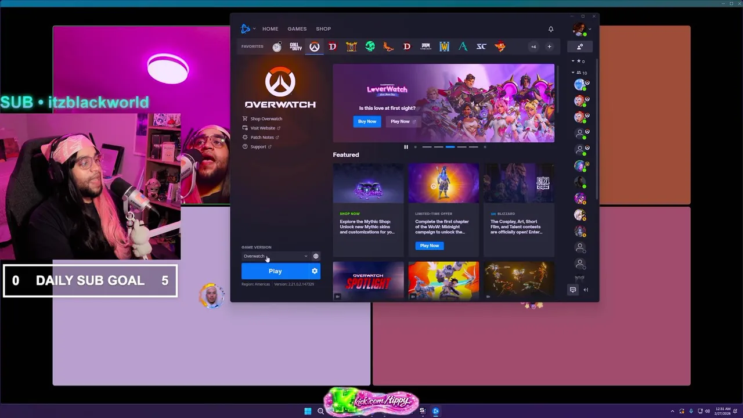Screen dimensions: 743x418
Task: Expand the Game Version Overwatch dropdown
Action: click(276, 256)
